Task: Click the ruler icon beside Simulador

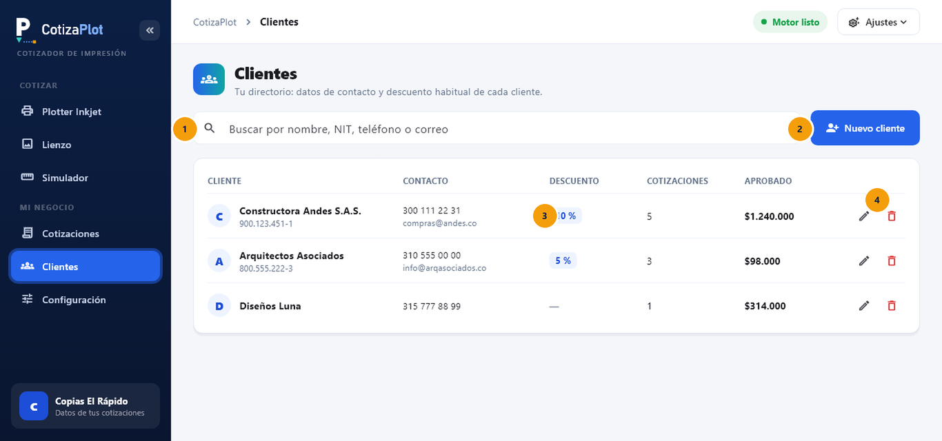Action: click(28, 177)
